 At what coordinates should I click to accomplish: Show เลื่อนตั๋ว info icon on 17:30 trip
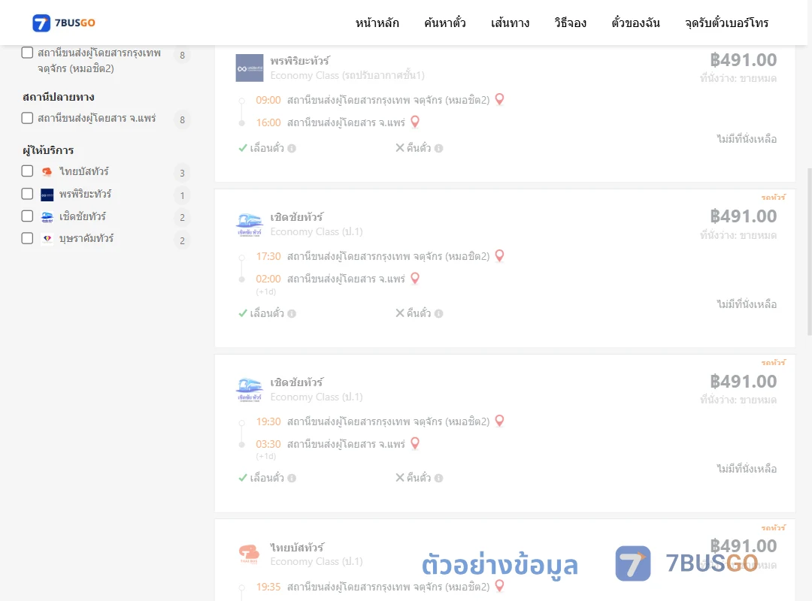click(x=292, y=314)
